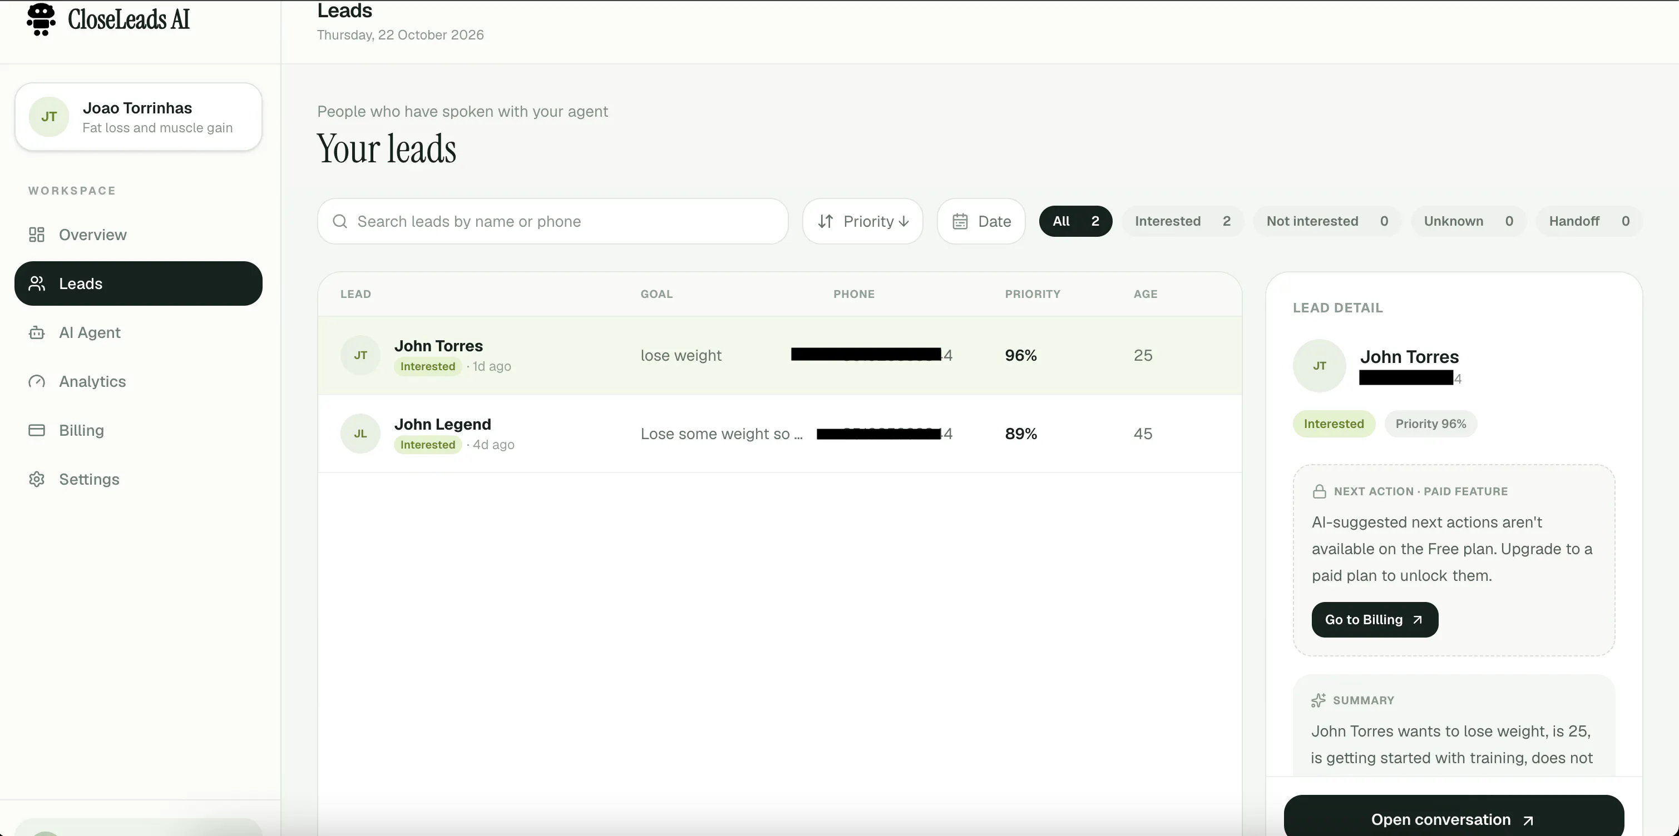Go to Analytics in the sidebar
The image size is (1679, 836).
tap(138, 381)
